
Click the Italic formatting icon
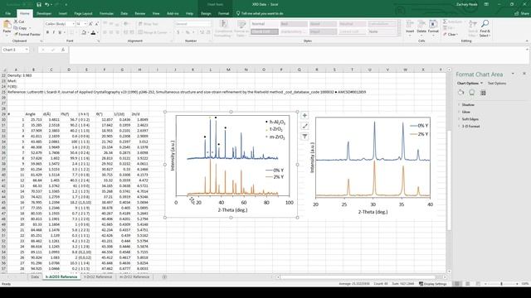53,32
